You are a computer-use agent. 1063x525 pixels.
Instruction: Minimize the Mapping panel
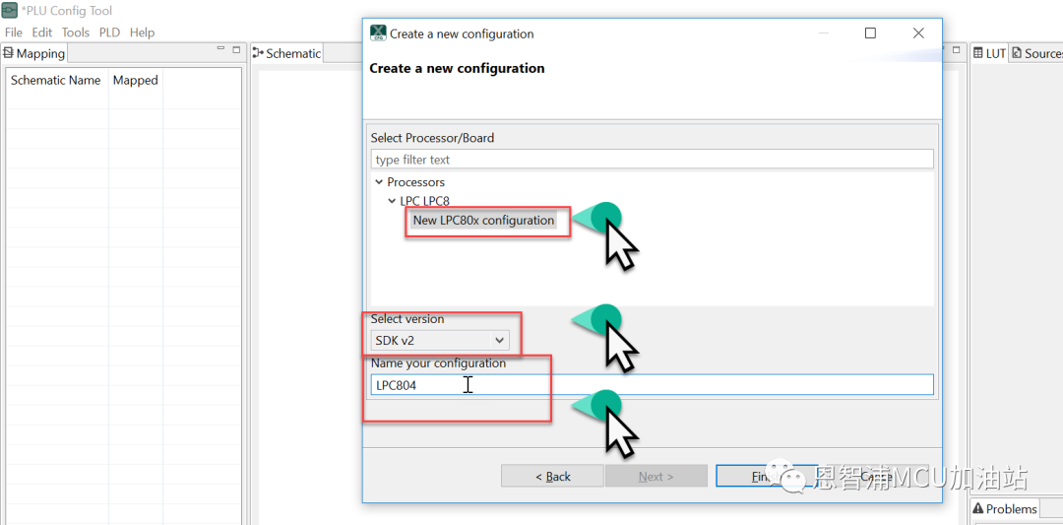[x=221, y=49]
